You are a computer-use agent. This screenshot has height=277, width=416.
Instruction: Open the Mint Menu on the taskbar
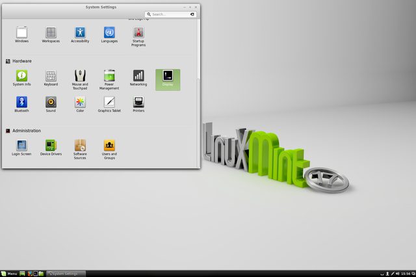point(9,273)
